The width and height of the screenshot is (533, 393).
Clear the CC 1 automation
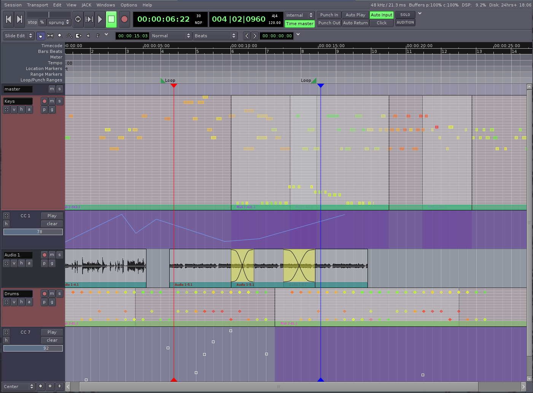tap(52, 224)
